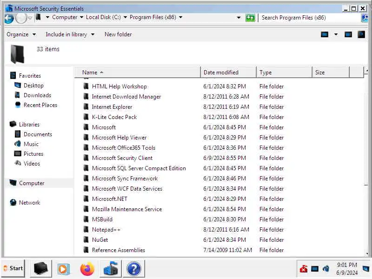Click the volume speaker tray icon
This screenshot has width=372, height=279.
pyautogui.click(x=326, y=269)
